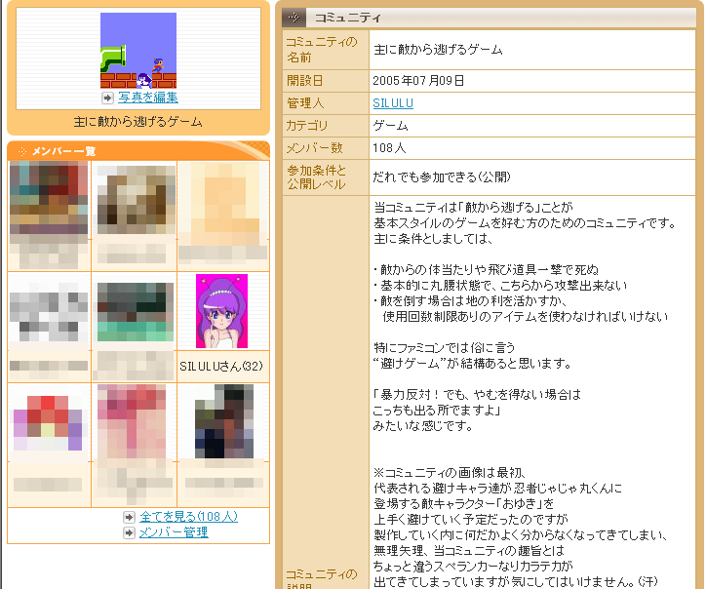
Task: Select the SILULUさん(32) member name
Action: point(221,366)
